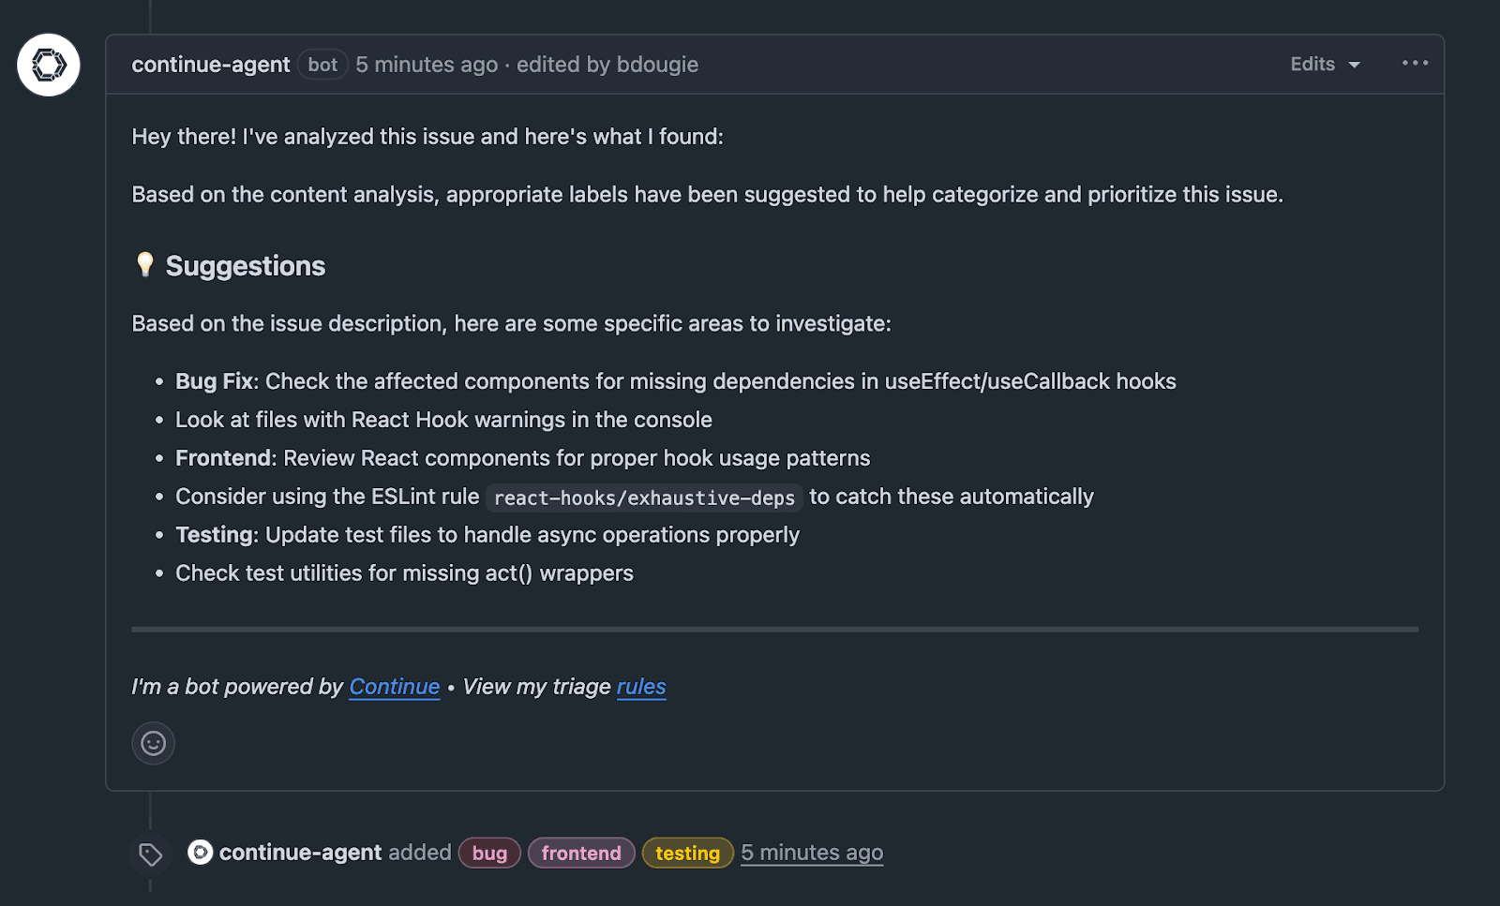1500x906 pixels.
Task: Click the label tag icon in timeline
Action: [x=151, y=854]
